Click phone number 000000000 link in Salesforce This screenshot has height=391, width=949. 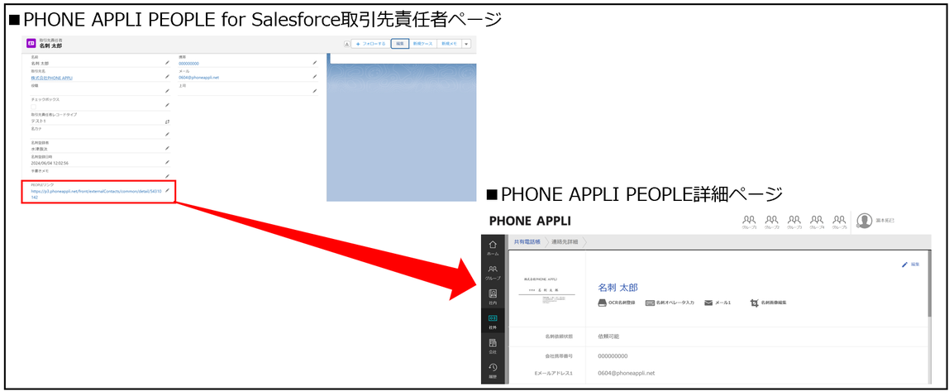[x=188, y=63]
